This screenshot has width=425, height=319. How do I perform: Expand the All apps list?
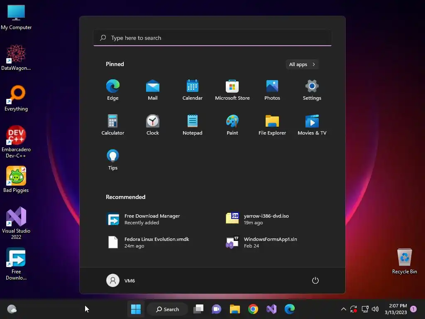pos(302,64)
